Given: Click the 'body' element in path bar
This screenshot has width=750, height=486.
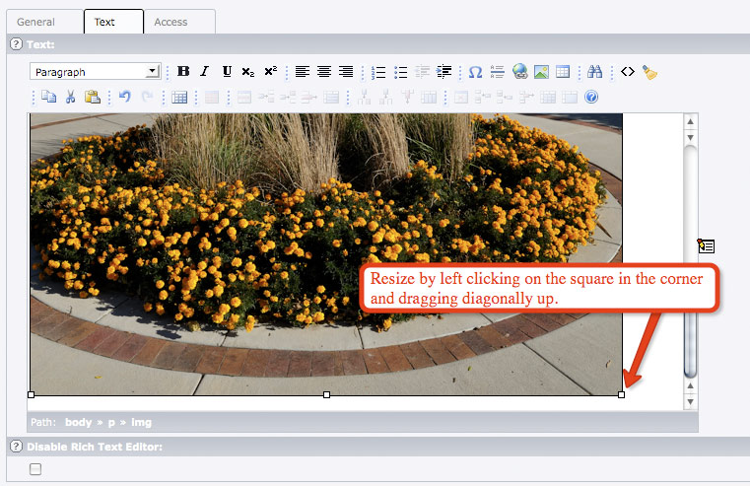Looking at the screenshot, I should coord(78,422).
